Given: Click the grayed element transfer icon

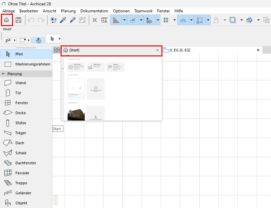Looking at the screenshot, I should pos(82,20).
